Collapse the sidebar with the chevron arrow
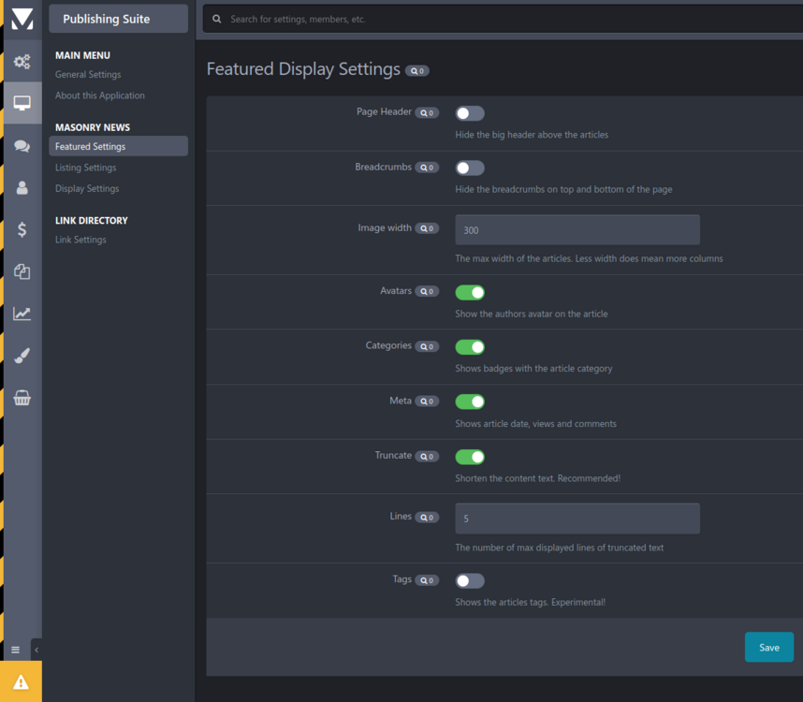803x702 pixels. point(36,650)
